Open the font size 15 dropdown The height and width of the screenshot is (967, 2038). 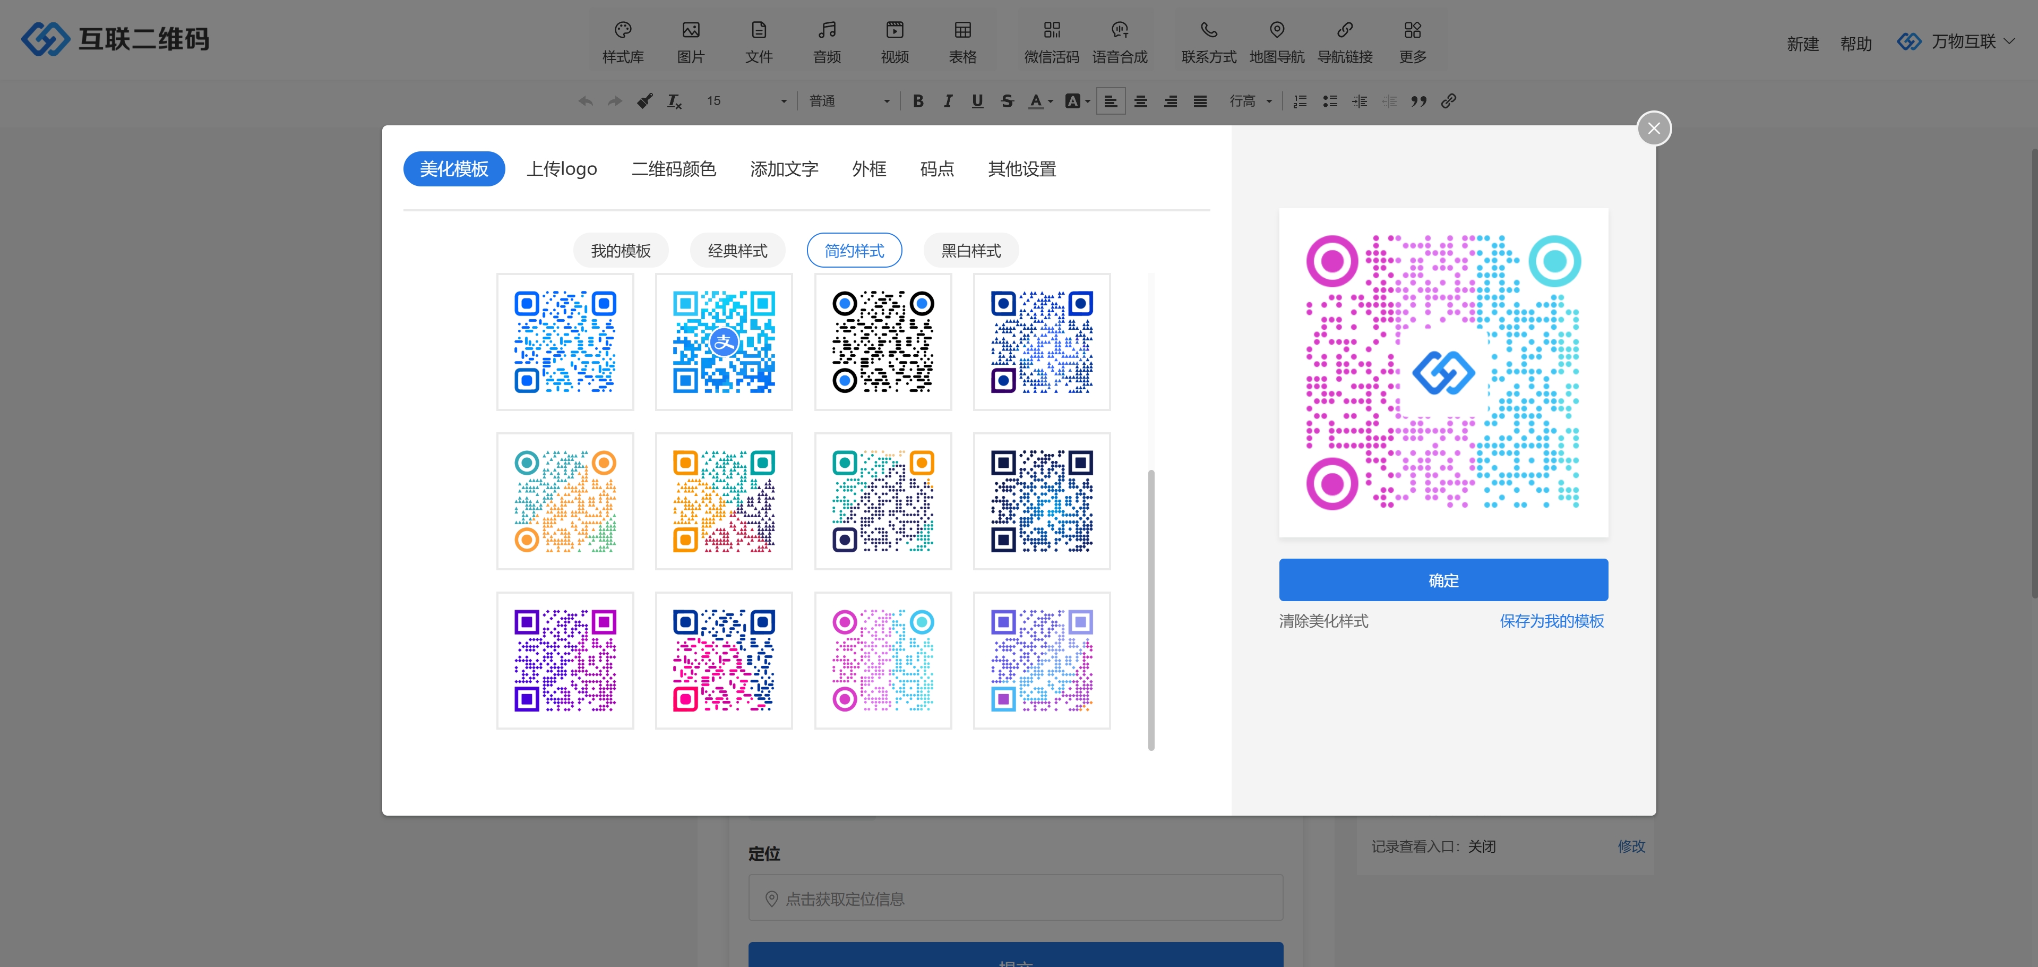pyautogui.click(x=746, y=101)
